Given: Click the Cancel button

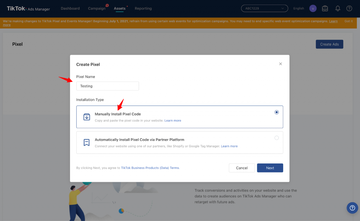Looking at the screenshot, I should click(x=242, y=168).
